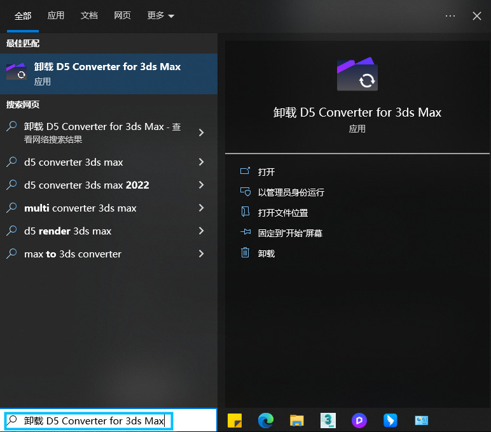Screen dimensions: 491x432
Task: Click the large D5 Converter preview icon
Action: pyautogui.click(x=357, y=74)
